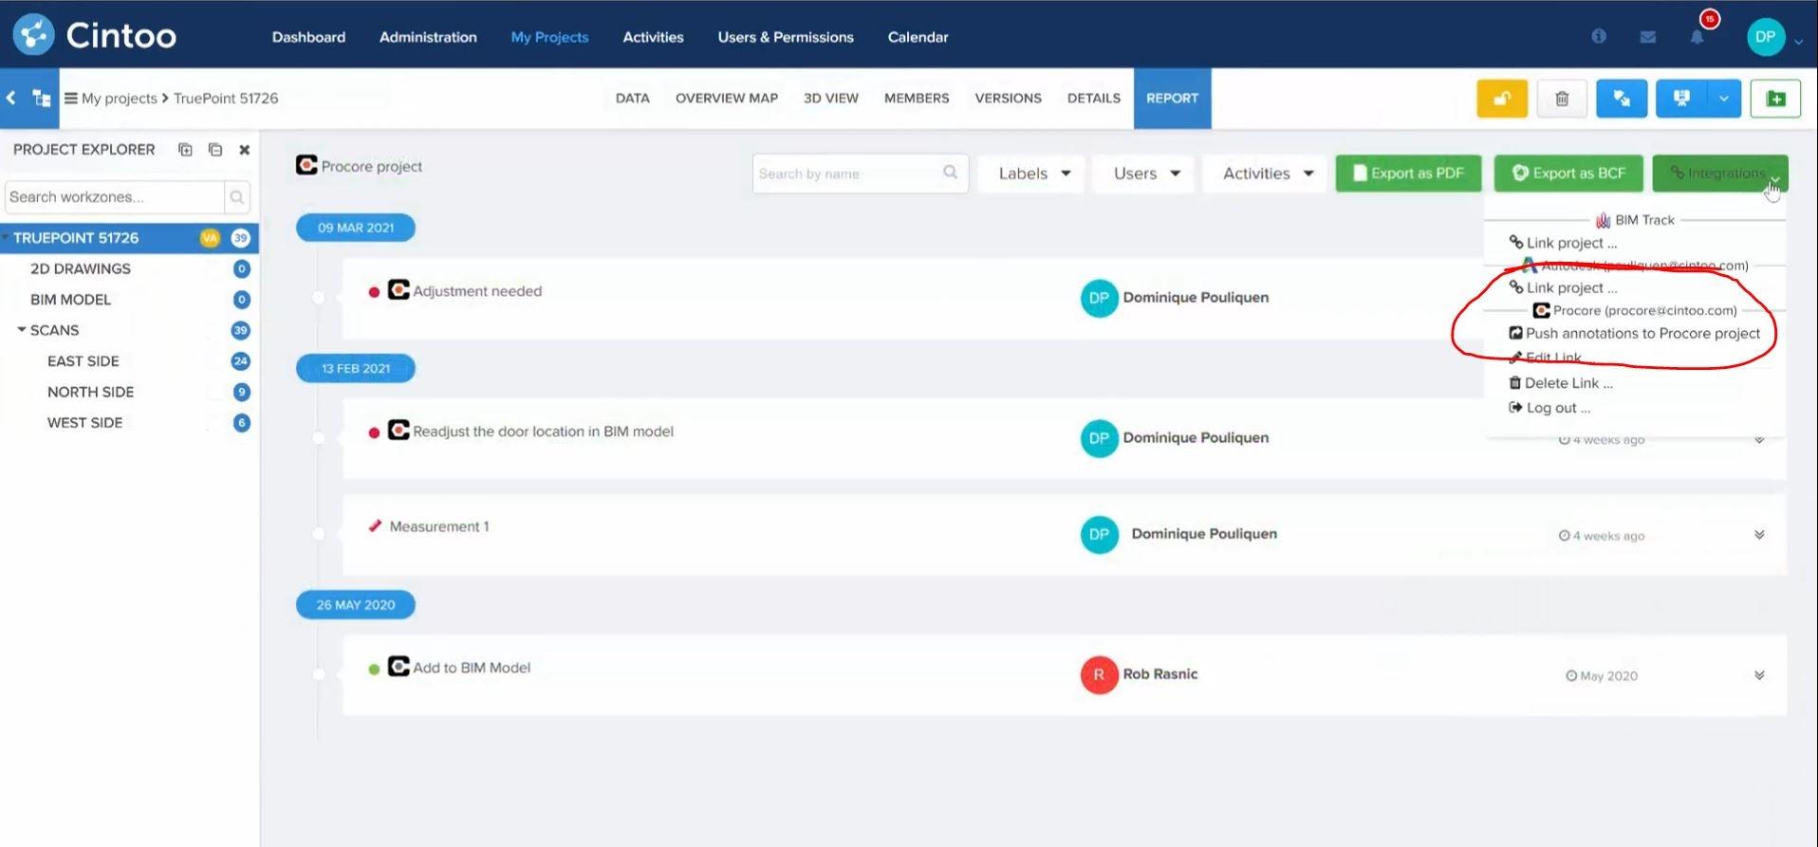
Task: Close the Project Explorer panel
Action: pyautogui.click(x=245, y=150)
